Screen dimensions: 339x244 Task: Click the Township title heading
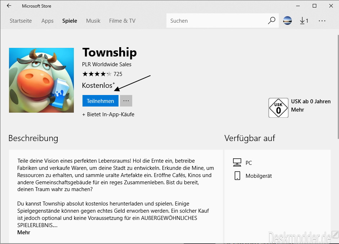pyautogui.click(x=110, y=53)
